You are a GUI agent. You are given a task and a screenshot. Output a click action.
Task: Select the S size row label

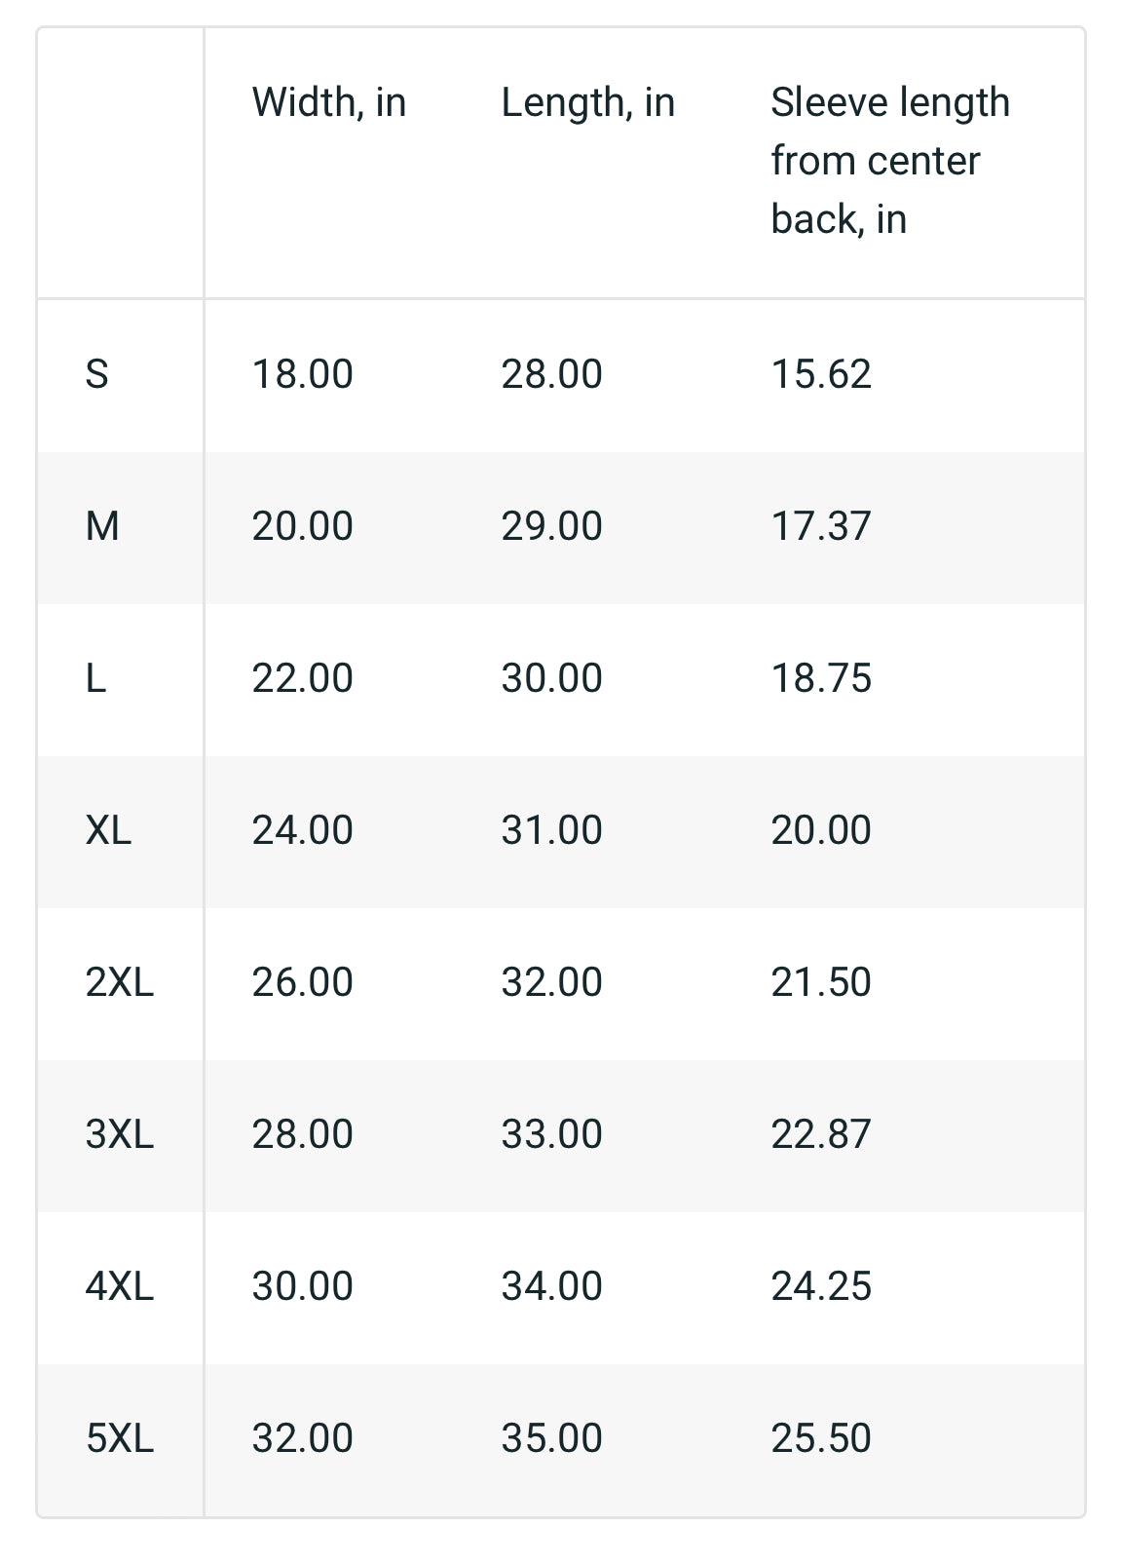click(97, 374)
